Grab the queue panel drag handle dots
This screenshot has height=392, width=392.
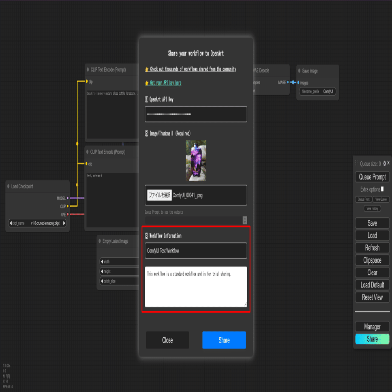click(x=356, y=163)
